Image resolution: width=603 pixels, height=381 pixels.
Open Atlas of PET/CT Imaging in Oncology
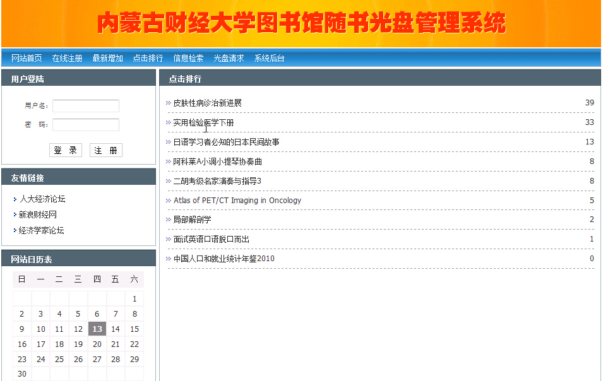(x=237, y=201)
